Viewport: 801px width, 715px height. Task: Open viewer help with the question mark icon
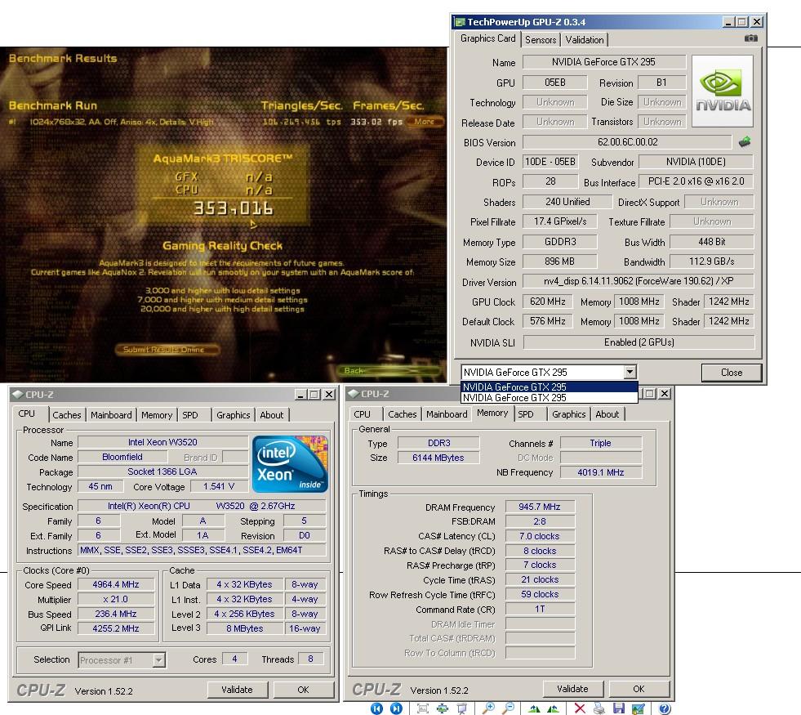[x=665, y=708]
